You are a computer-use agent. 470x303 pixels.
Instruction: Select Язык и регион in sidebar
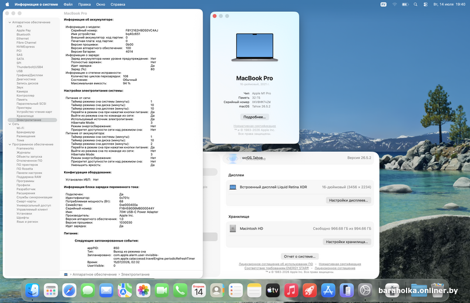(x=27, y=222)
